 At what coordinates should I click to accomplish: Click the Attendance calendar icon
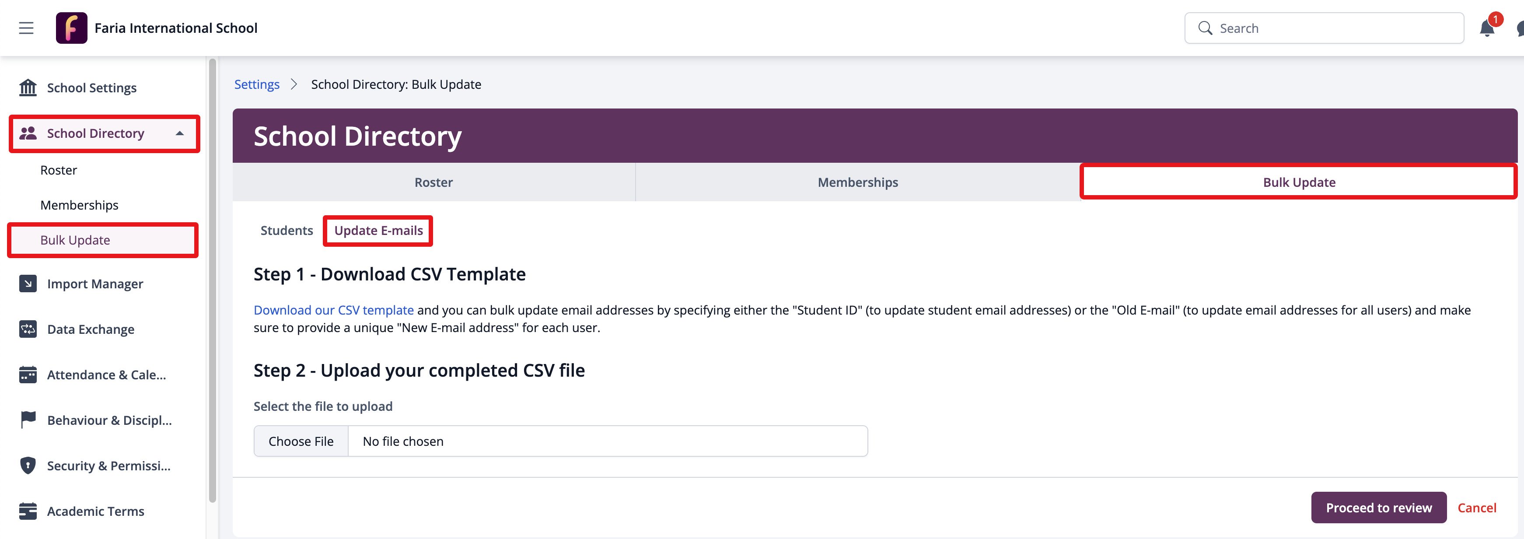tap(28, 374)
